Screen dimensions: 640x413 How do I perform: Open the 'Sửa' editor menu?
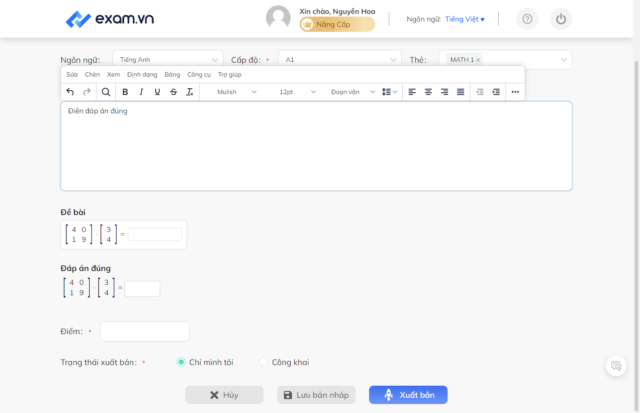72,74
